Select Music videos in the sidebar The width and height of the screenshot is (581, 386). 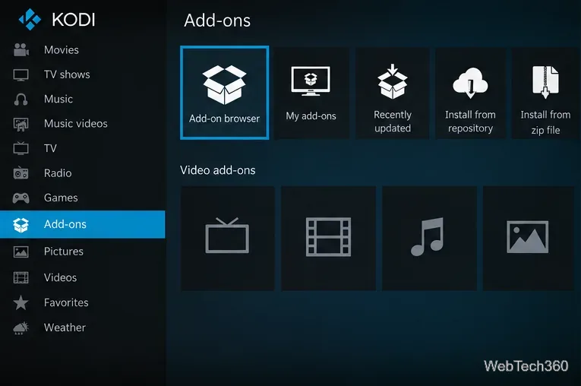click(76, 124)
